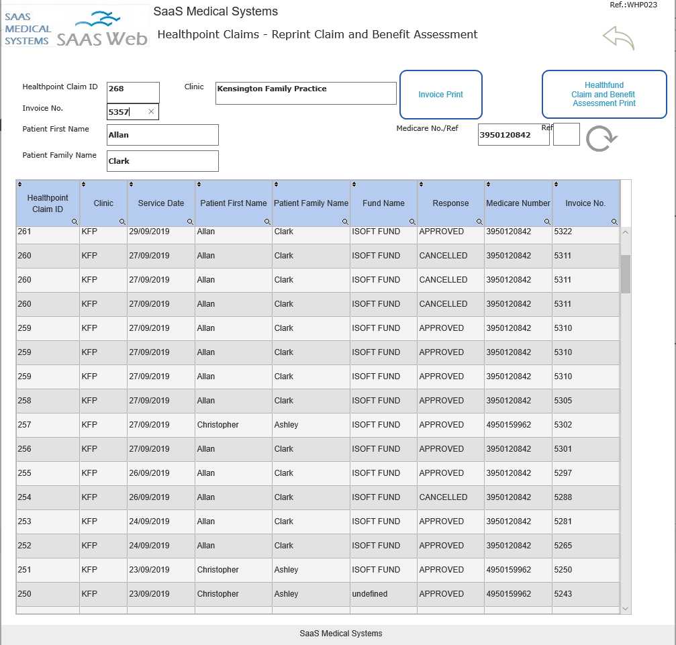The height and width of the screenshot is (645, 676).
Task: Select claim 252 with invoice 5265
Action: 318,546
